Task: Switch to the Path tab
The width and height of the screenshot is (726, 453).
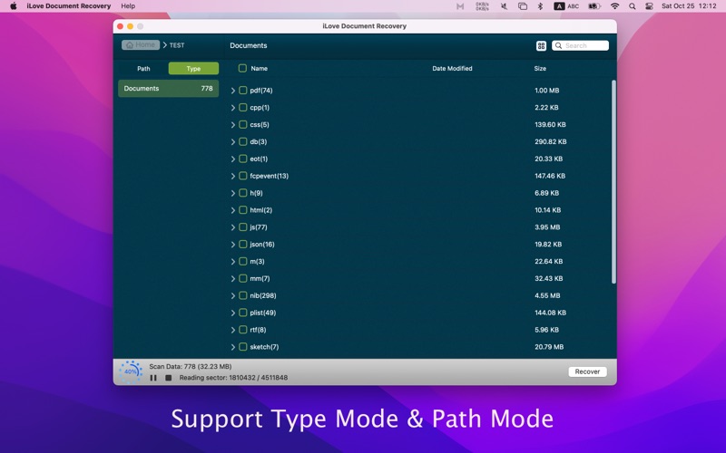Action: click(x=143, y=69)
